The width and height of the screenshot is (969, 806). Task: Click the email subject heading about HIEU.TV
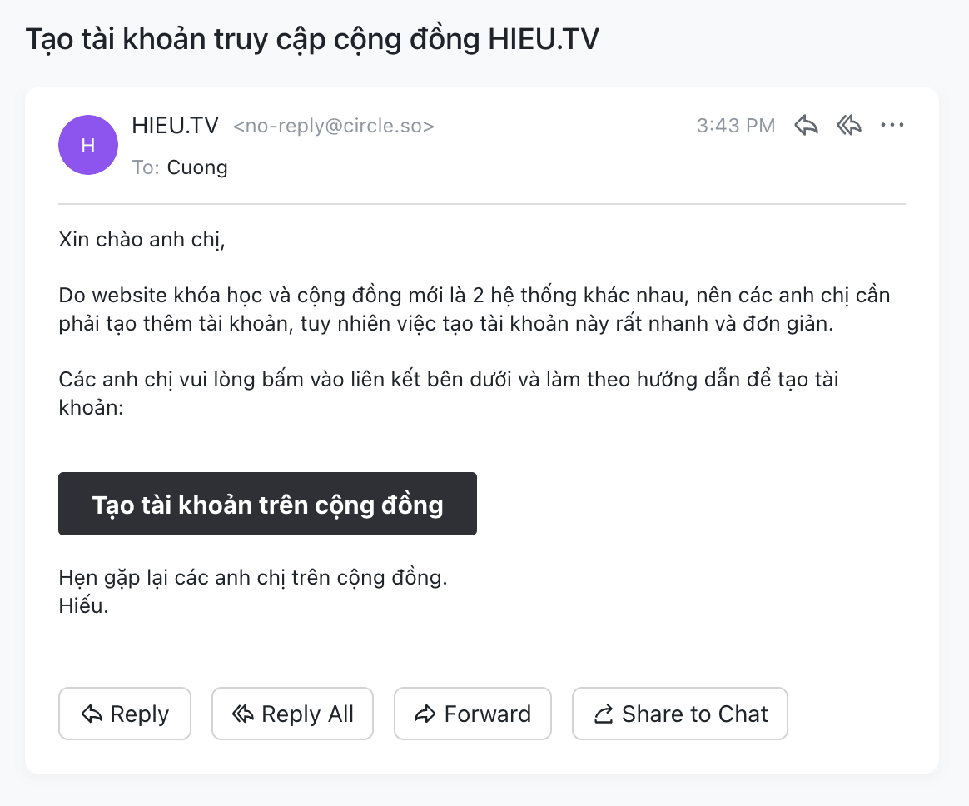tap(312, 39)
